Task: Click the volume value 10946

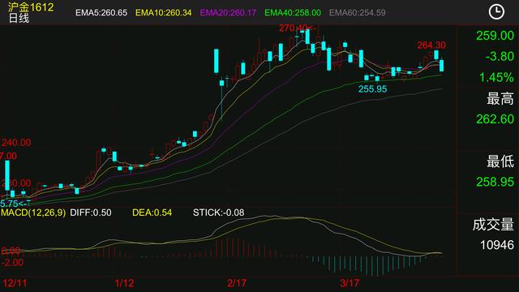Action: pyautogui.click(x=497, y=245)
